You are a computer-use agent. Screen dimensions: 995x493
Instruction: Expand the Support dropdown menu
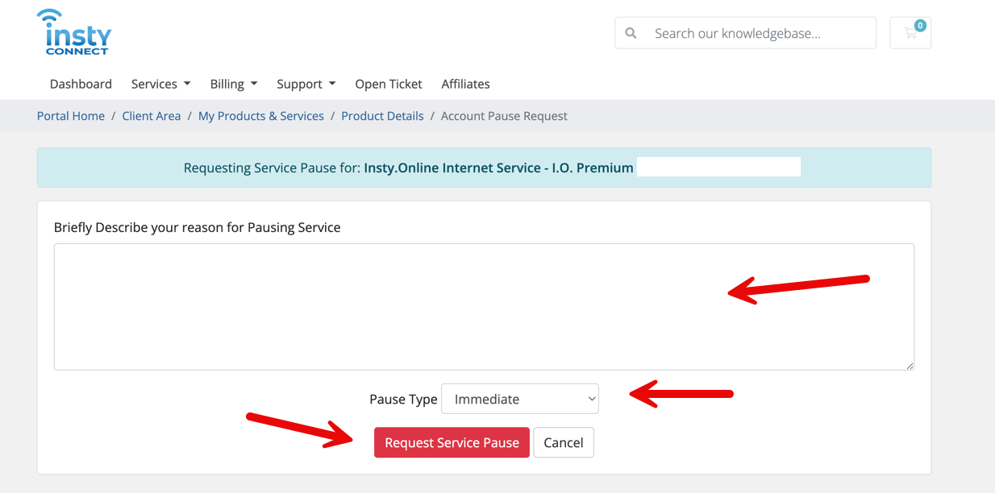point(306,84)
